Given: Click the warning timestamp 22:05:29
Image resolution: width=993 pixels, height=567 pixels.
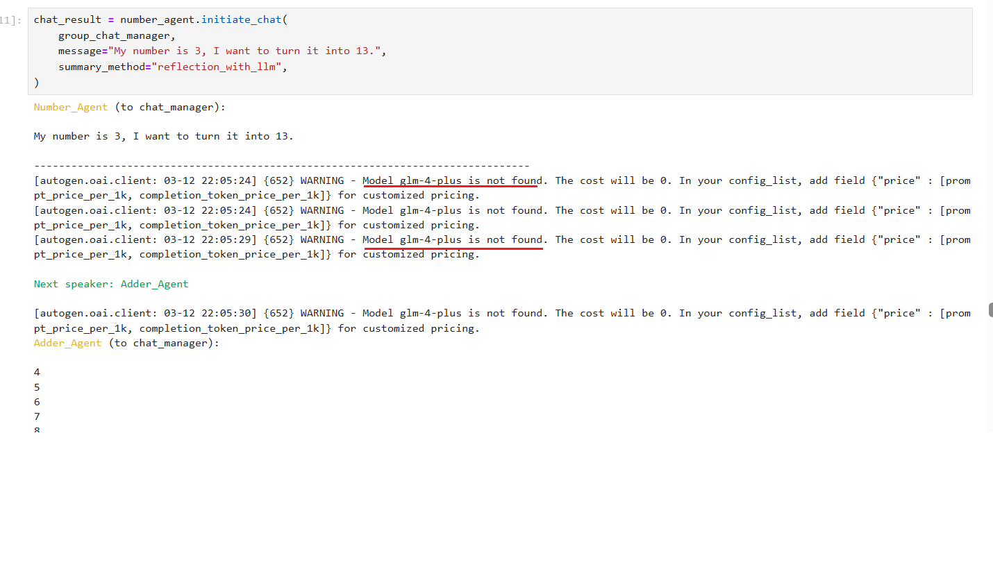Looking at the screenshot, I should (231, 239).
